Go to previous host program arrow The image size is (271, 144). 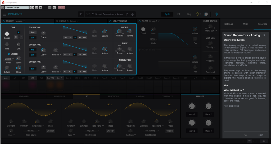coord(31,8)
